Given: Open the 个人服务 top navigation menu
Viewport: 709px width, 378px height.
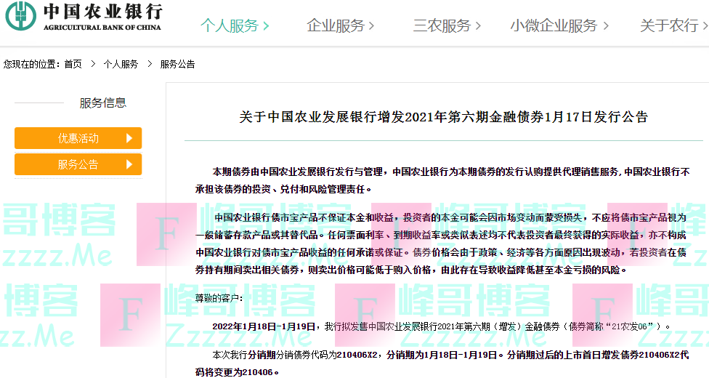Looking at the screenshot, I should click(x=230, y=26).
